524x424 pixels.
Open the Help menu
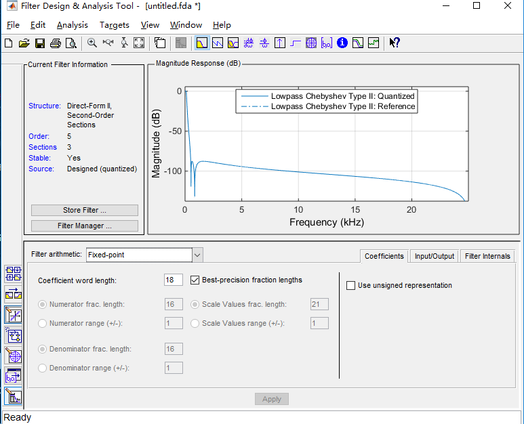click(x=222, y=25)
